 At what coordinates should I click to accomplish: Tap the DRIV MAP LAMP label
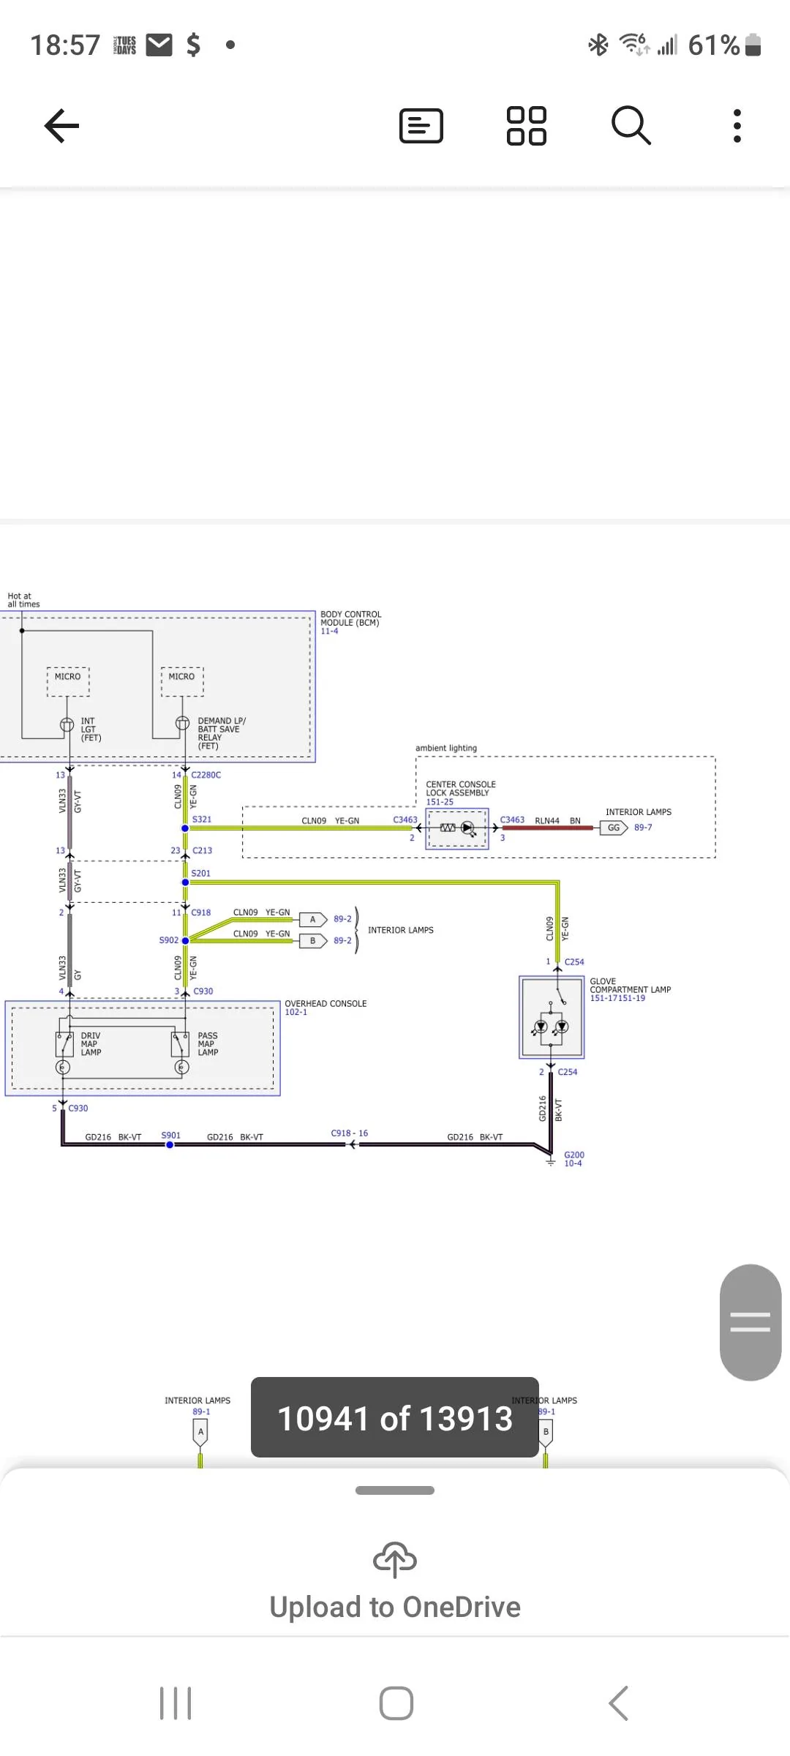(x=91, y=1044)
